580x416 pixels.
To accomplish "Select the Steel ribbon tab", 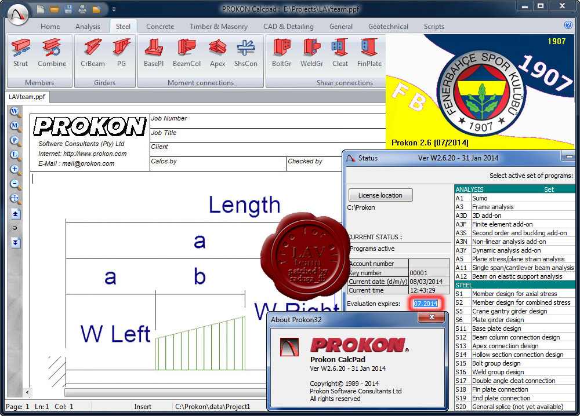I will coord(123,27).
